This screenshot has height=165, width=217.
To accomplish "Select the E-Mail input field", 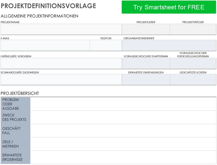I will (45, 46).
